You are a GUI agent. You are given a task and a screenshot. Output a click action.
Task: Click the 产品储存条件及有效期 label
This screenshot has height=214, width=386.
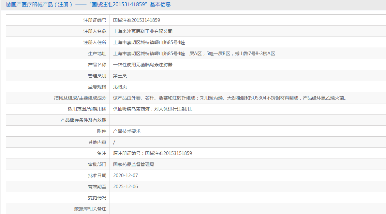83,120
